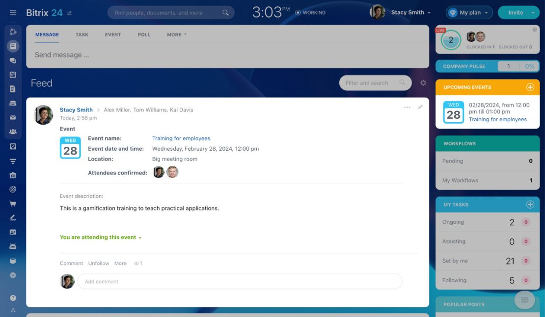The image size is (545, 317).
Task: Open the post's three-dot options menu
Action: coord(407,107)
